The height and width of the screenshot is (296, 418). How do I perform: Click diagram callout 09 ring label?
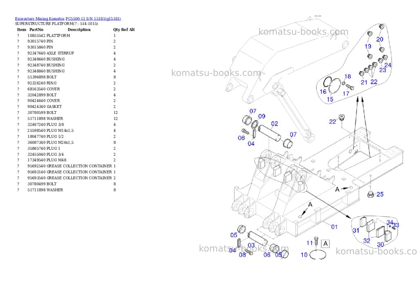pyautogui.click(x=262, y=116)
